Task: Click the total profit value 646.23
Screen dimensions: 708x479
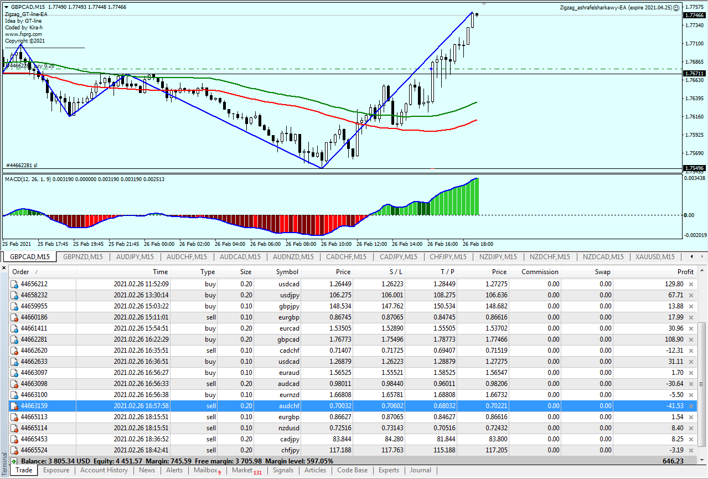Action: pyautogui.click(x=673, y=461)
